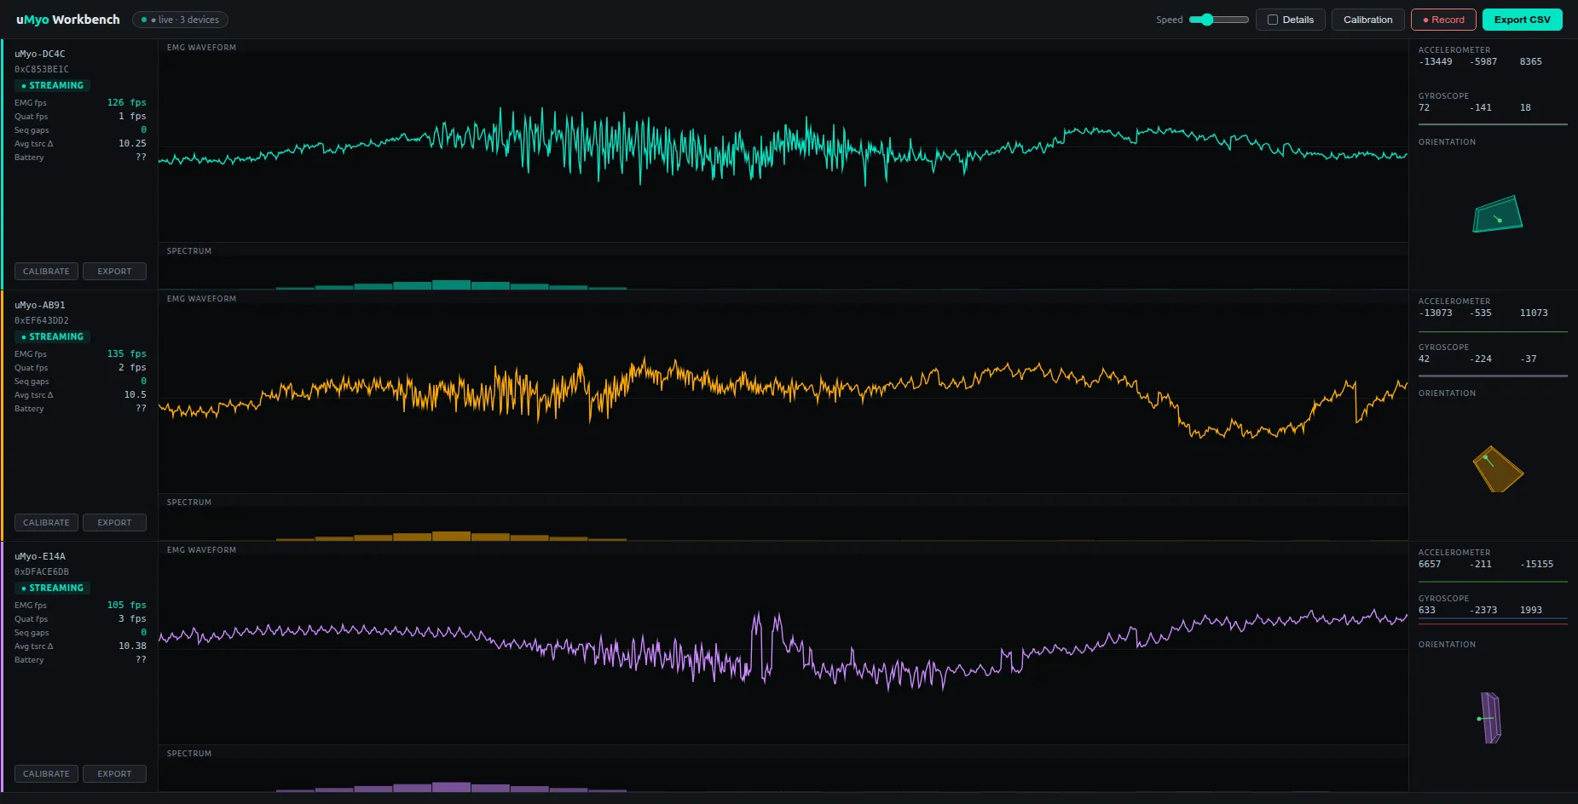Toggle STREAMING status for uMyo-E14A
The width and height of the screenshot is (1578, 804).
52,588
